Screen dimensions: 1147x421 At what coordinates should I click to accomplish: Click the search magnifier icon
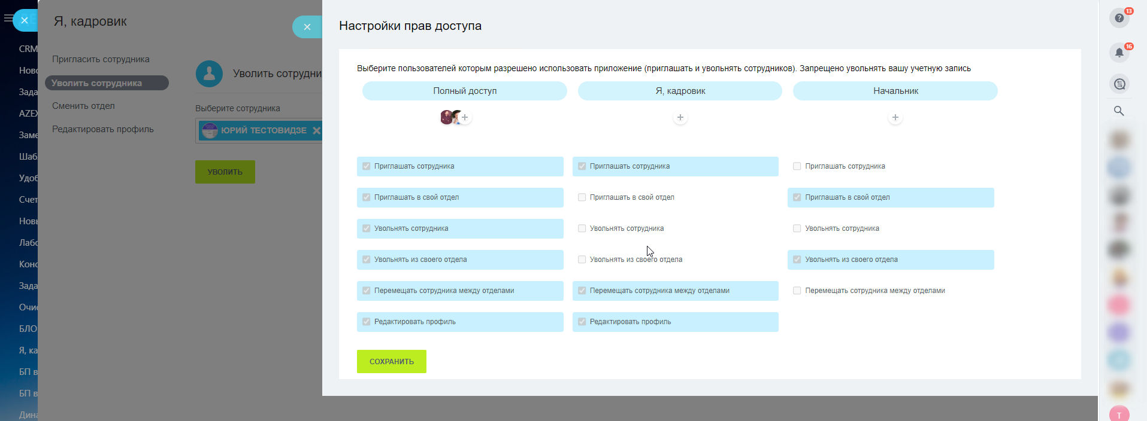coord(1119,111)
